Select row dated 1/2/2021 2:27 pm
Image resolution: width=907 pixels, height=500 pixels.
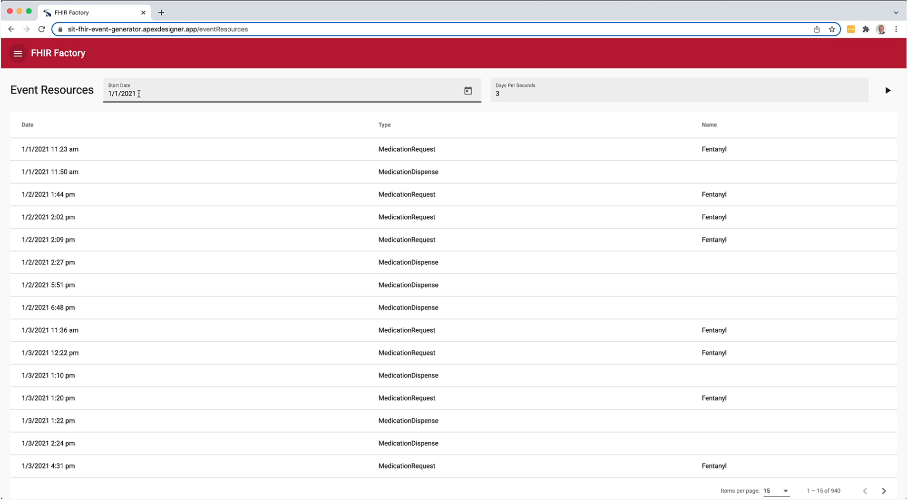click(x=454, y=262)
